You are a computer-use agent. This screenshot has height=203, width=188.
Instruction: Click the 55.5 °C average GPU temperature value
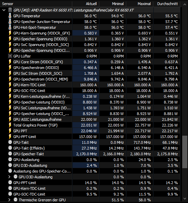tap(171, 16)
